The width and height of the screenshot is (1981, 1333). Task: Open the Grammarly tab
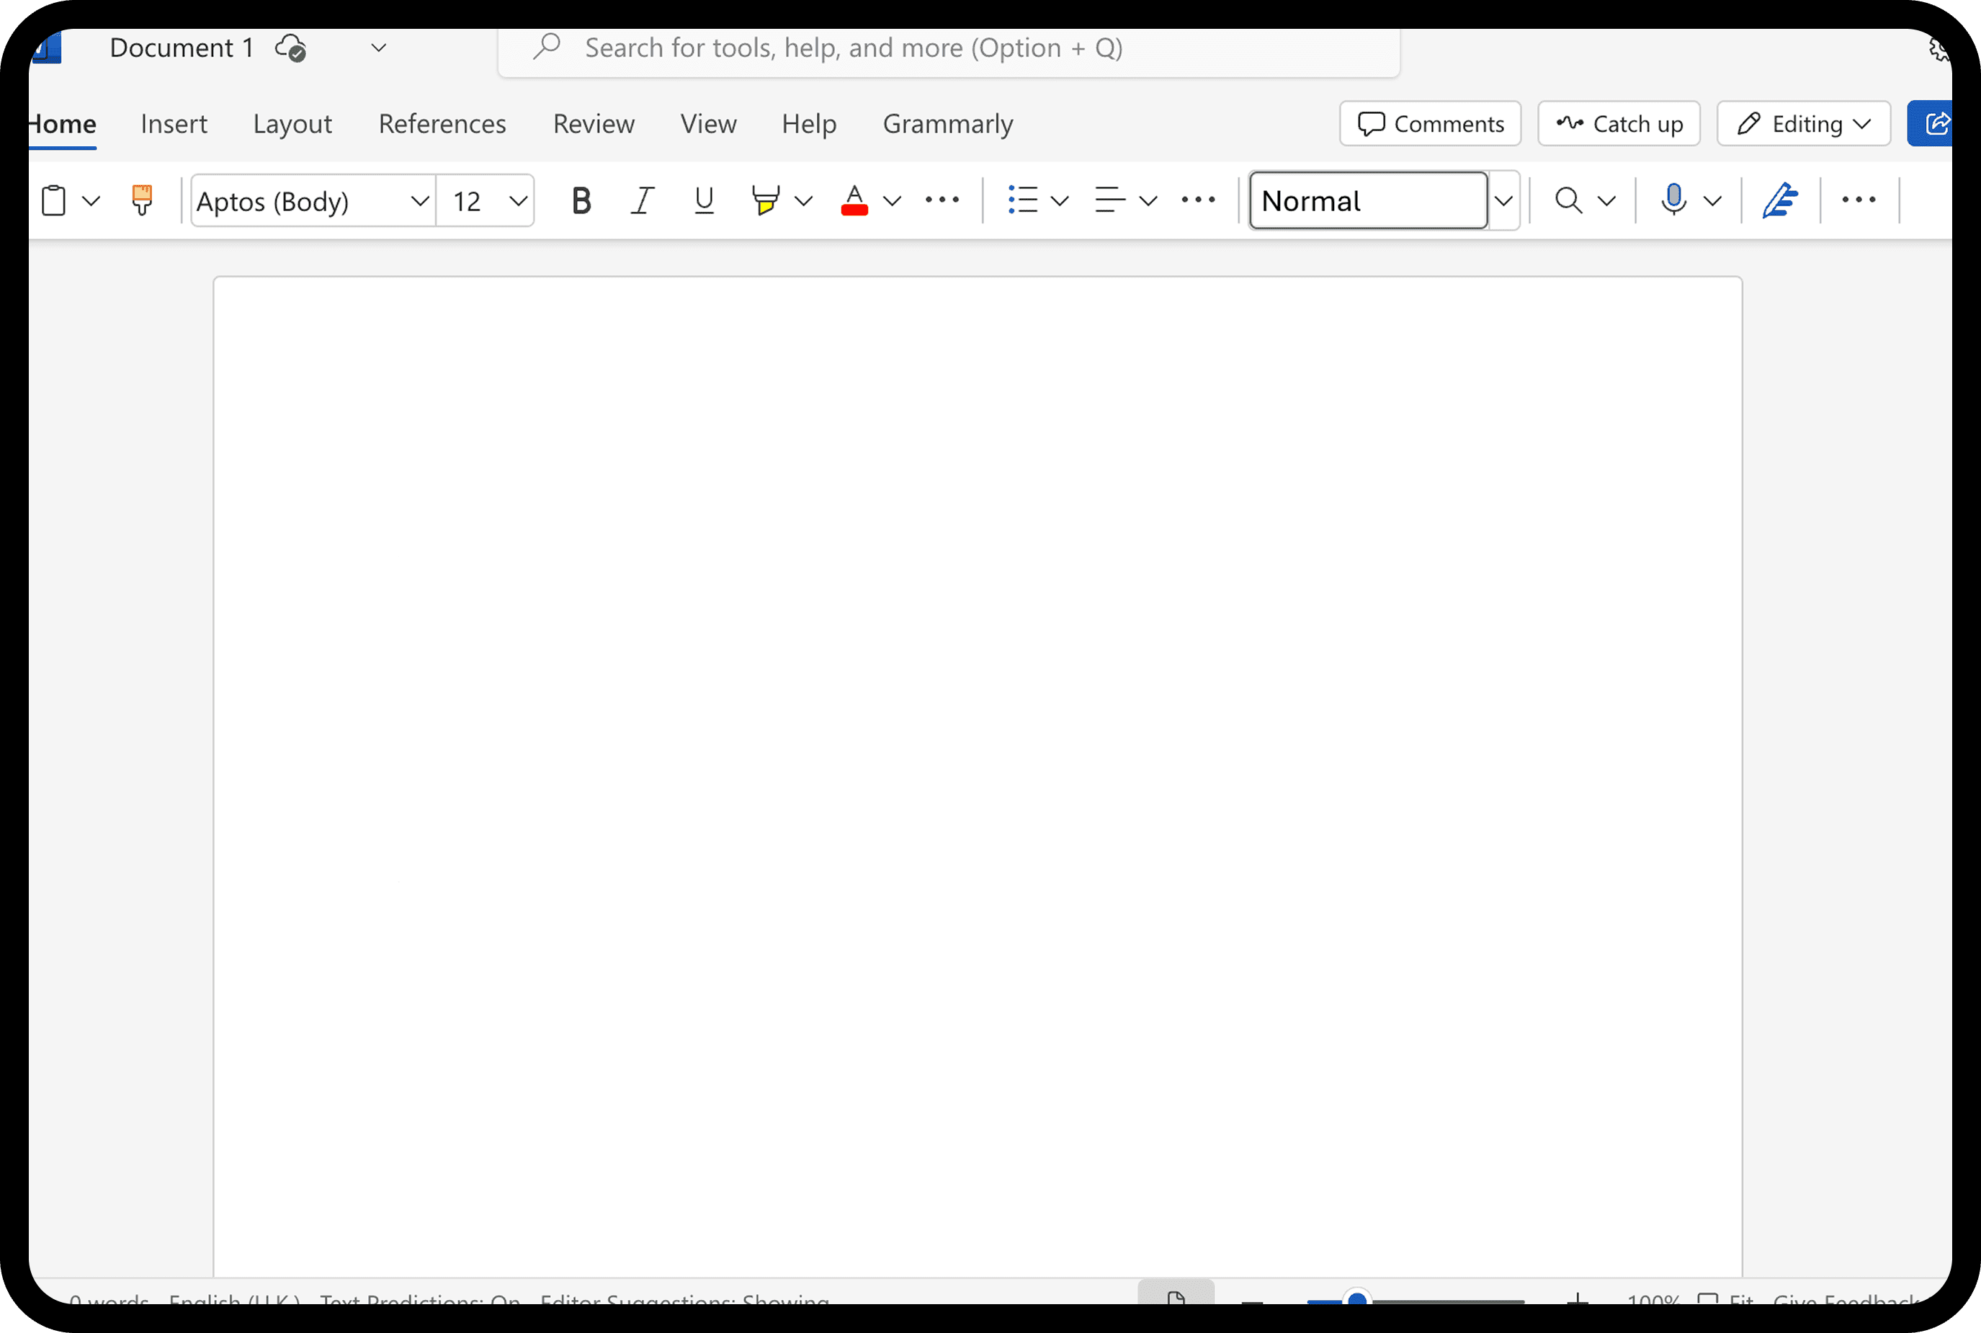coord(947,124)
